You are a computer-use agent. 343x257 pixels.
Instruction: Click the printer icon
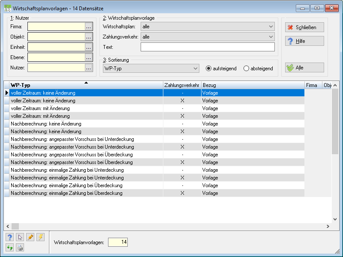click(x=20, y=248)
